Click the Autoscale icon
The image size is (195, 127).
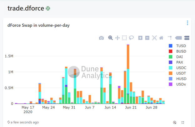tap(154, 38)
